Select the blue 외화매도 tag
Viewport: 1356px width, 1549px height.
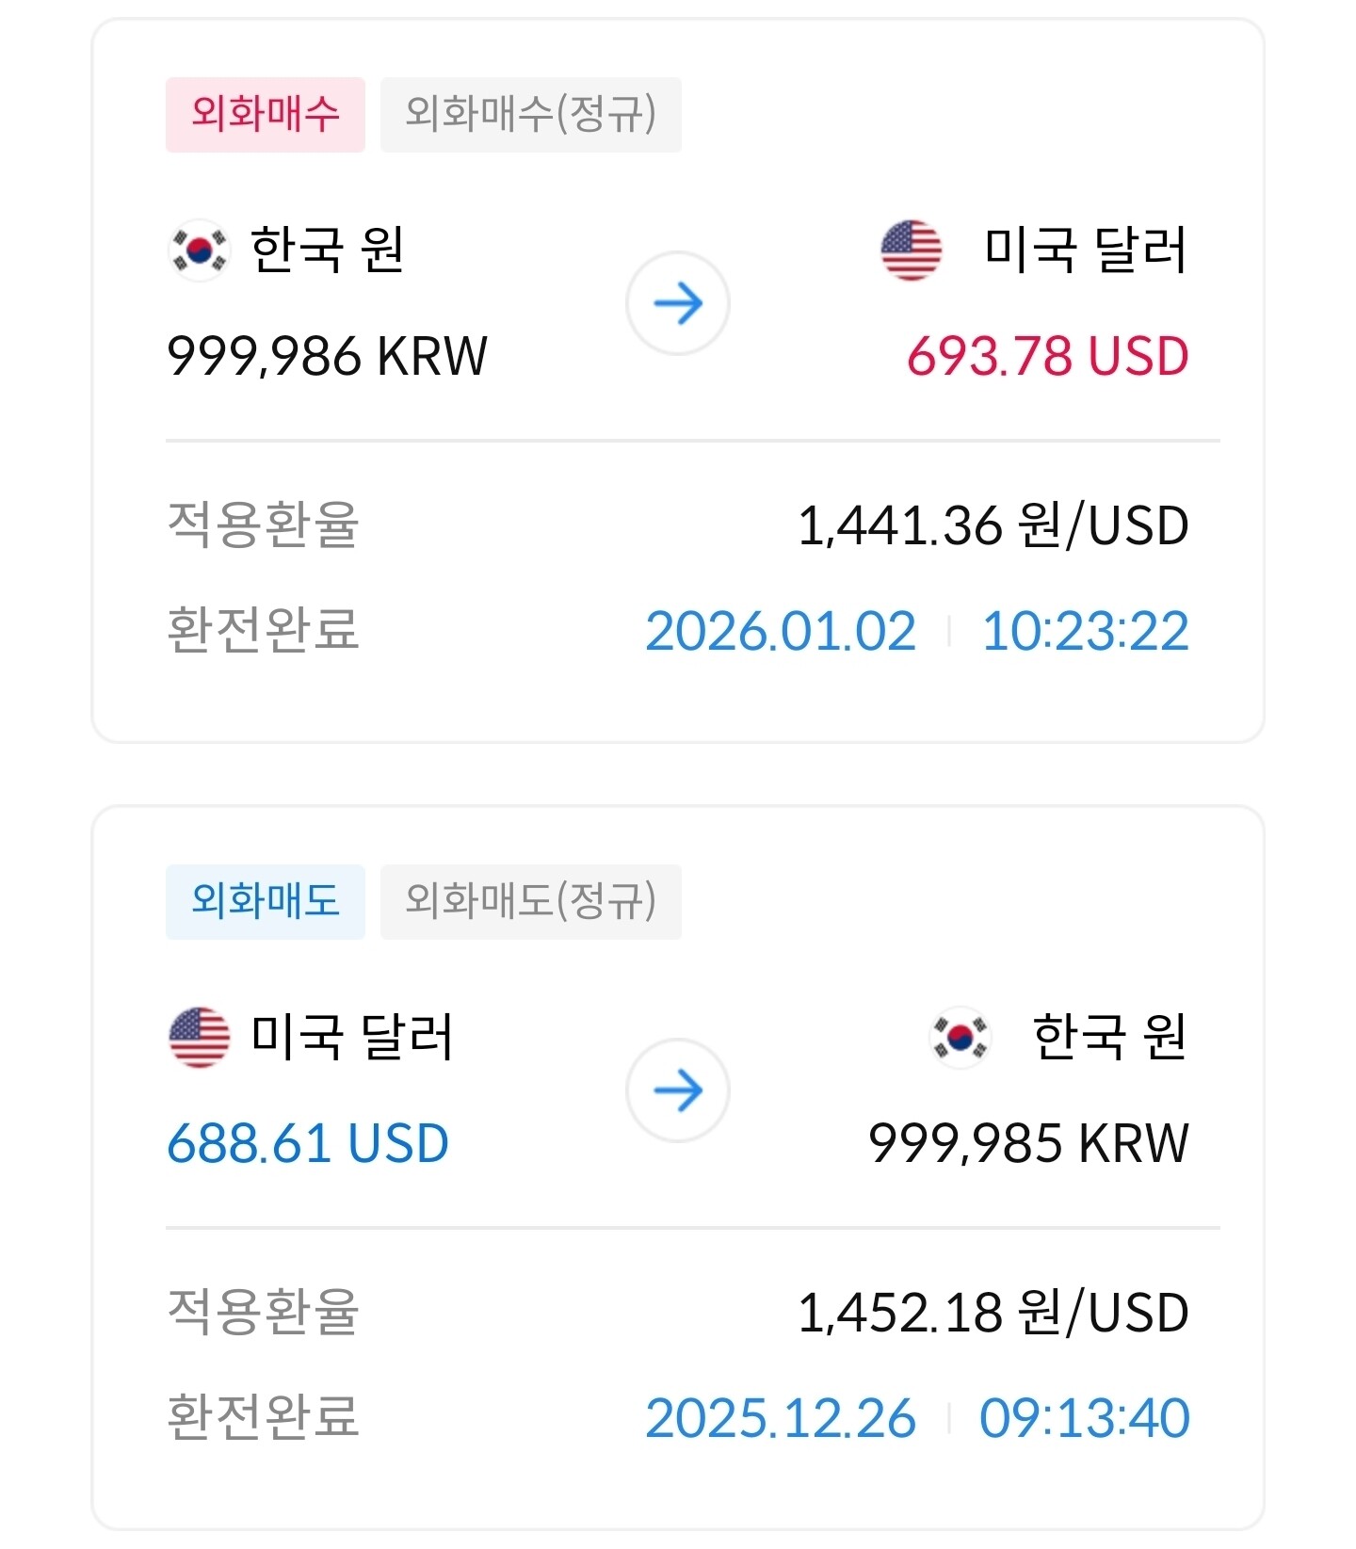pos(266,901)
